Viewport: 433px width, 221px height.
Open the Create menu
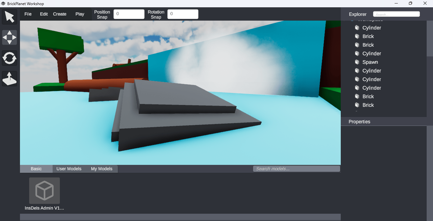(x=60, y=14)
